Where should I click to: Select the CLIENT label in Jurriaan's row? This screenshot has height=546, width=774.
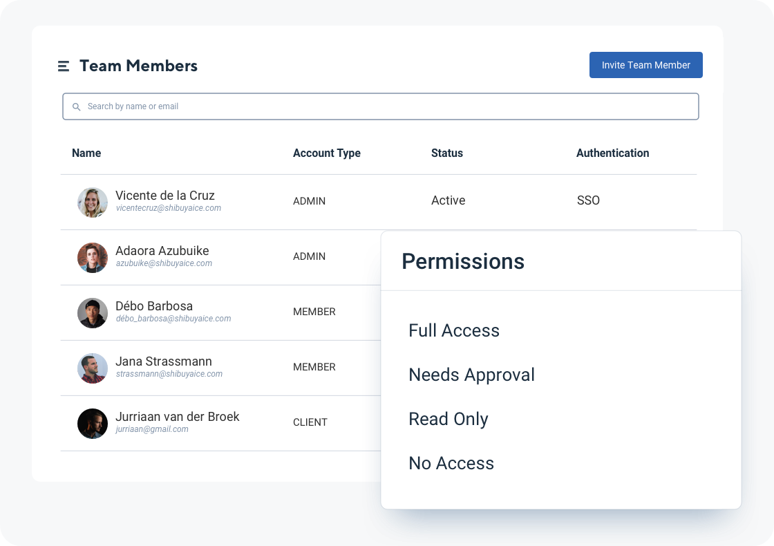[310, 422]
